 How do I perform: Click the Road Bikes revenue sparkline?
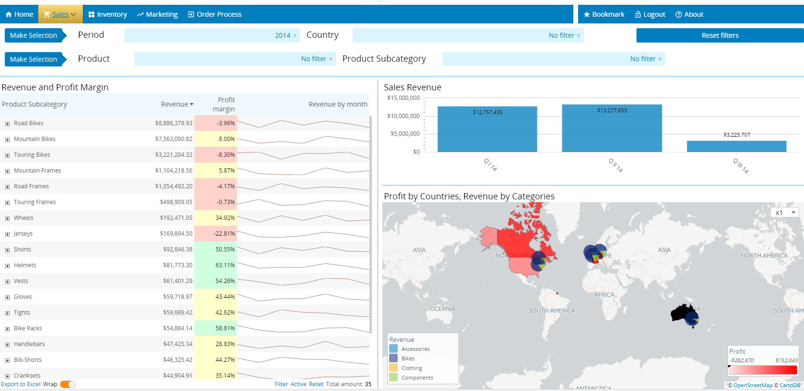coord(303,123)
